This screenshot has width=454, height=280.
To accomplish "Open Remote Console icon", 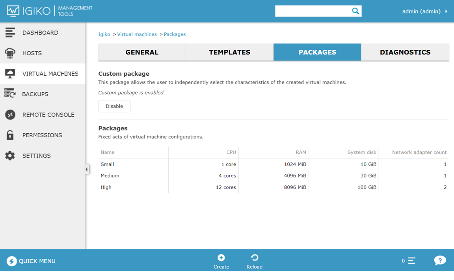I will tap(10, 115).
